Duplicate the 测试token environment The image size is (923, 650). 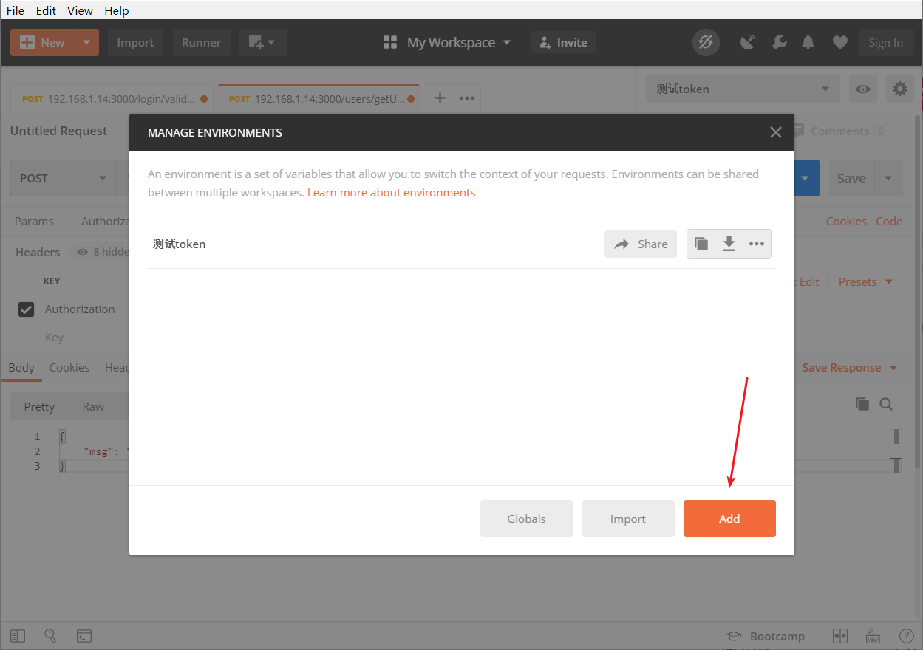(x=701, y=244)
